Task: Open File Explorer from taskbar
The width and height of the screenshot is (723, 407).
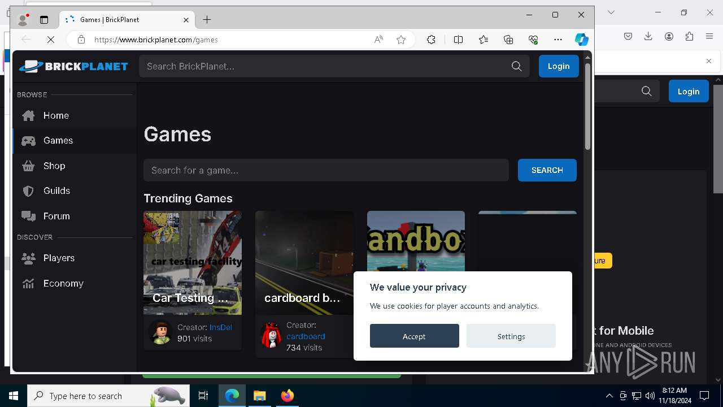Action: pos(259,396)
